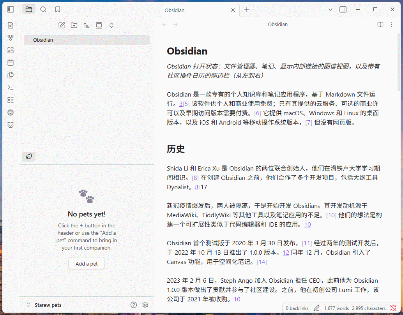This screenshot has height=315, width=403.
Task: Click the 历史 heading
Action: tap(175, 149)
